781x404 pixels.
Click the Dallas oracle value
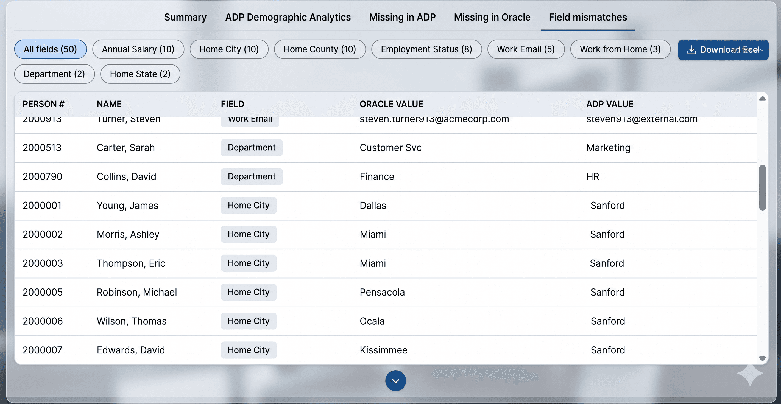point(373,206)
